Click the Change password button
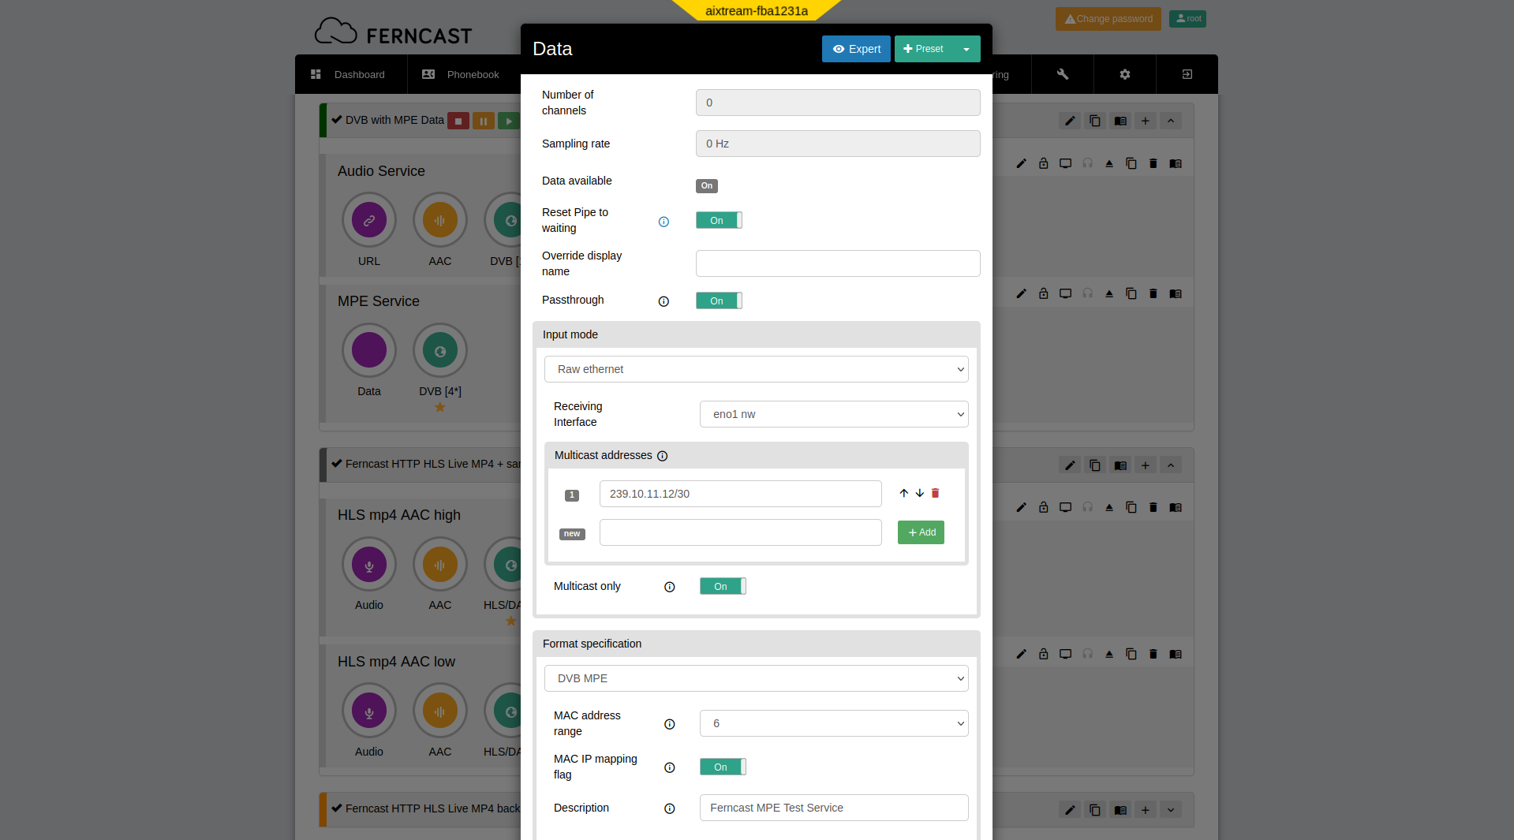1514x840 pixels. 1108,18
